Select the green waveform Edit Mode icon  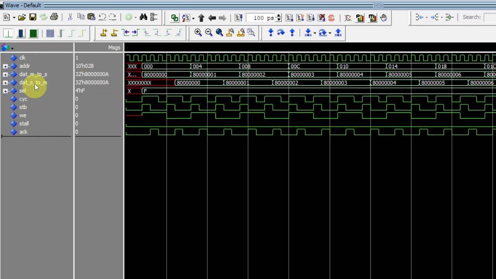coord(33,33)
